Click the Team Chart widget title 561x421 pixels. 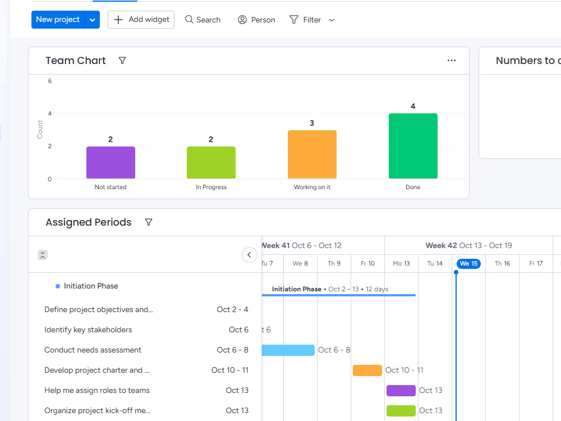tap(76, 61)
